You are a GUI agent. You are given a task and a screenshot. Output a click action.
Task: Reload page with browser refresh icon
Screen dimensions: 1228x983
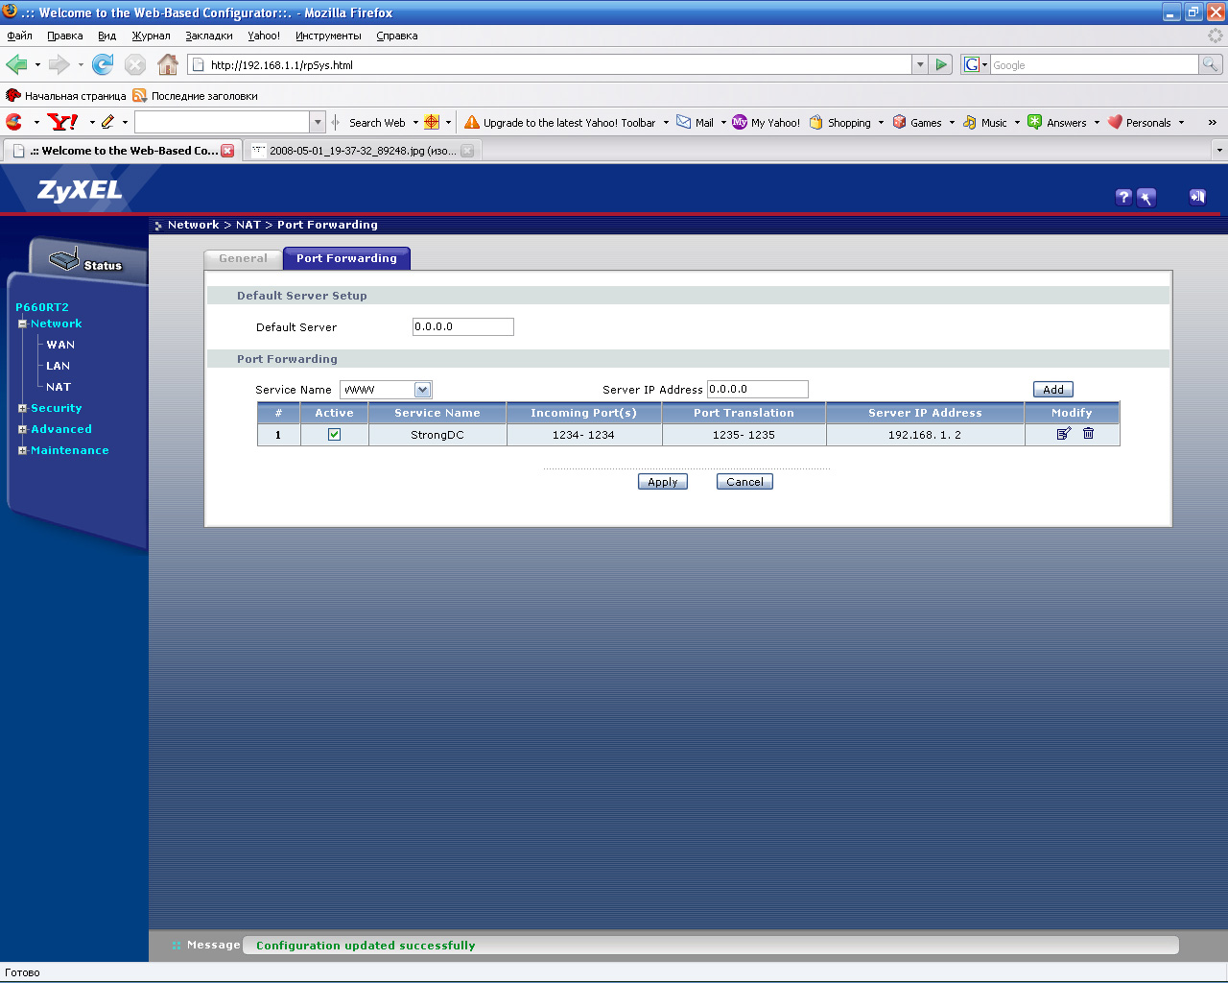pos(103,64)
